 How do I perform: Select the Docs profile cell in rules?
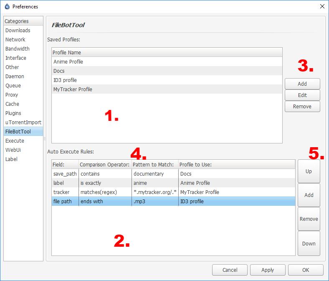point(237,174)
